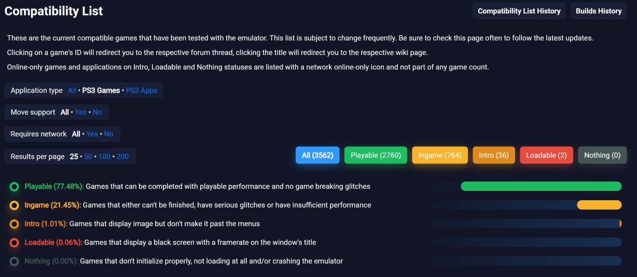
Task: Switch to Playable (2760) status tab
Action: [x=376, y=155]
